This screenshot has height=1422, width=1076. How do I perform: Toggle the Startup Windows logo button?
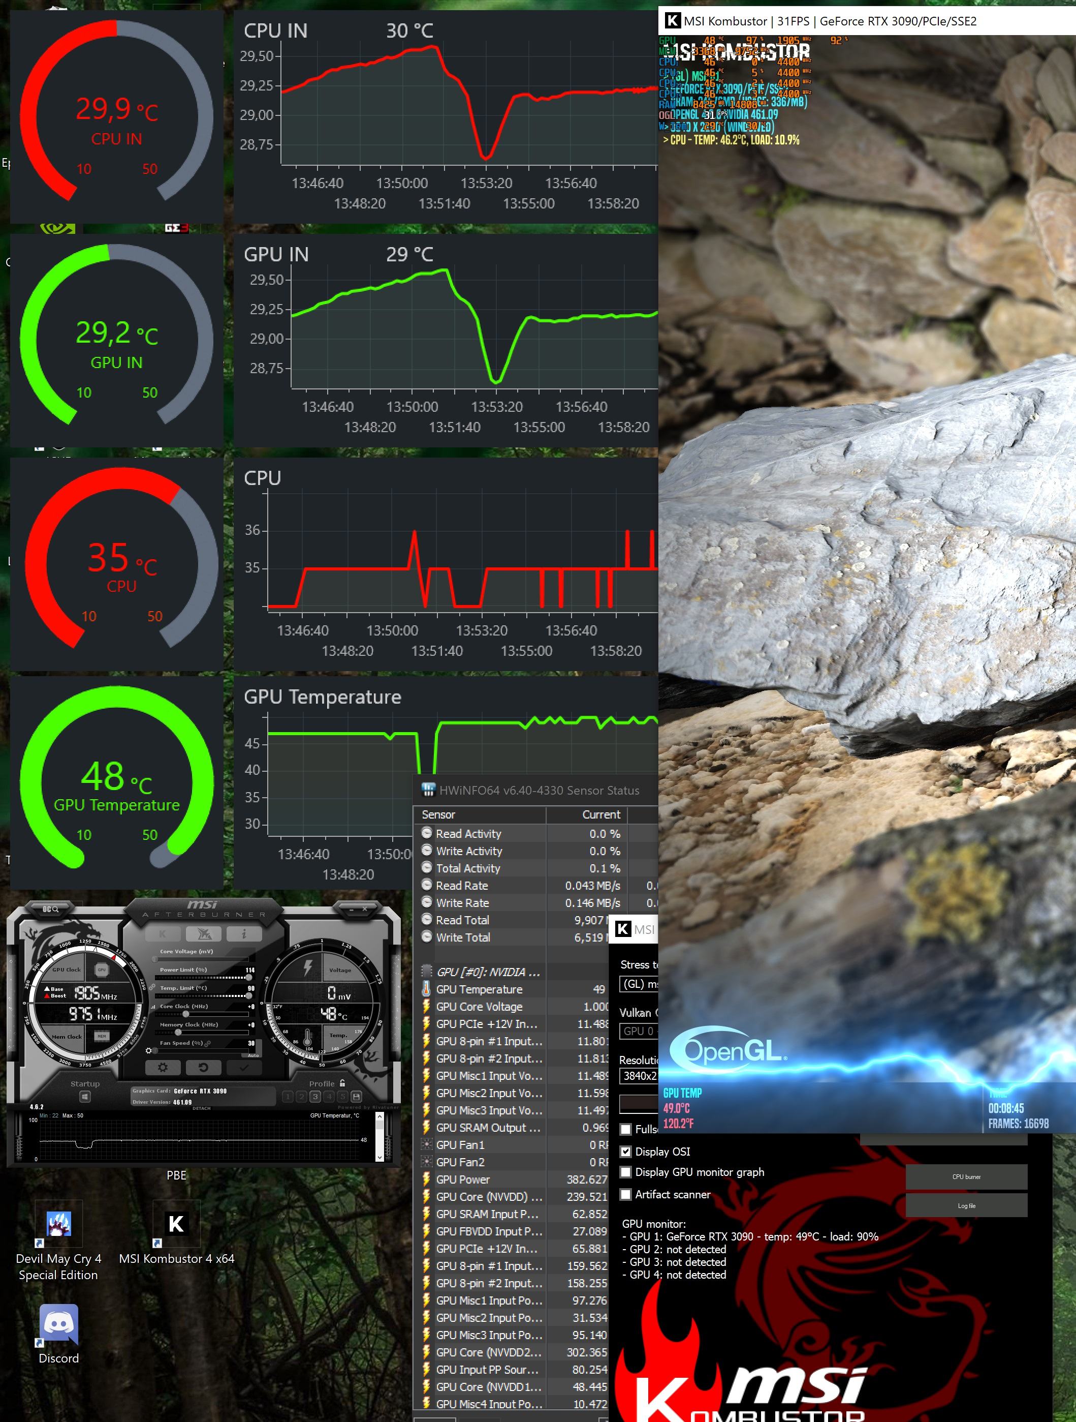coord(85,1097)
